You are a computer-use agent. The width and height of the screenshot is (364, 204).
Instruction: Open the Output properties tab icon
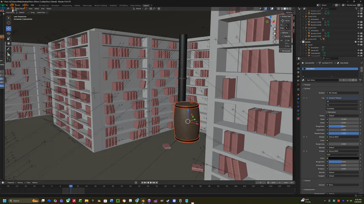point(298,73)
